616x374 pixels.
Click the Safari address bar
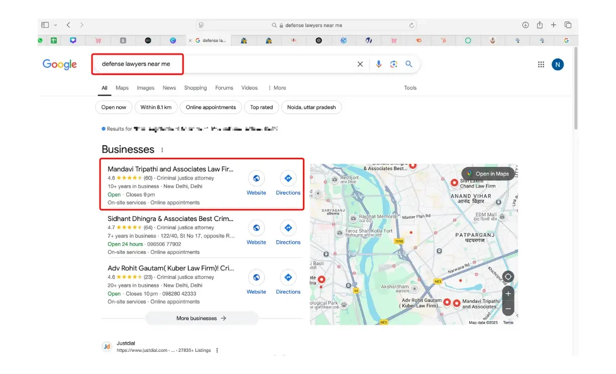tap(306, 25)
